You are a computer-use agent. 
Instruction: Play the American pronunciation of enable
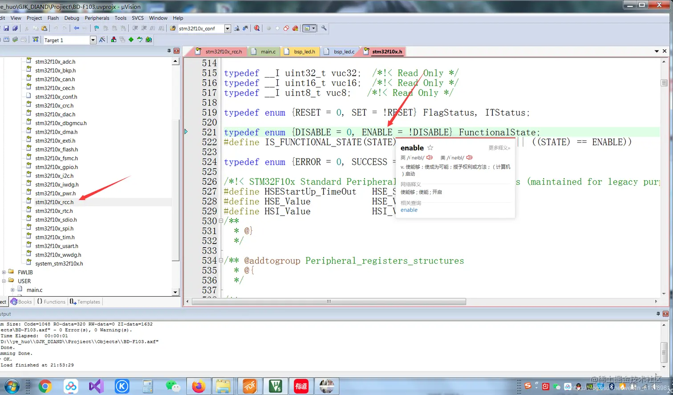(x=470, y=158)
